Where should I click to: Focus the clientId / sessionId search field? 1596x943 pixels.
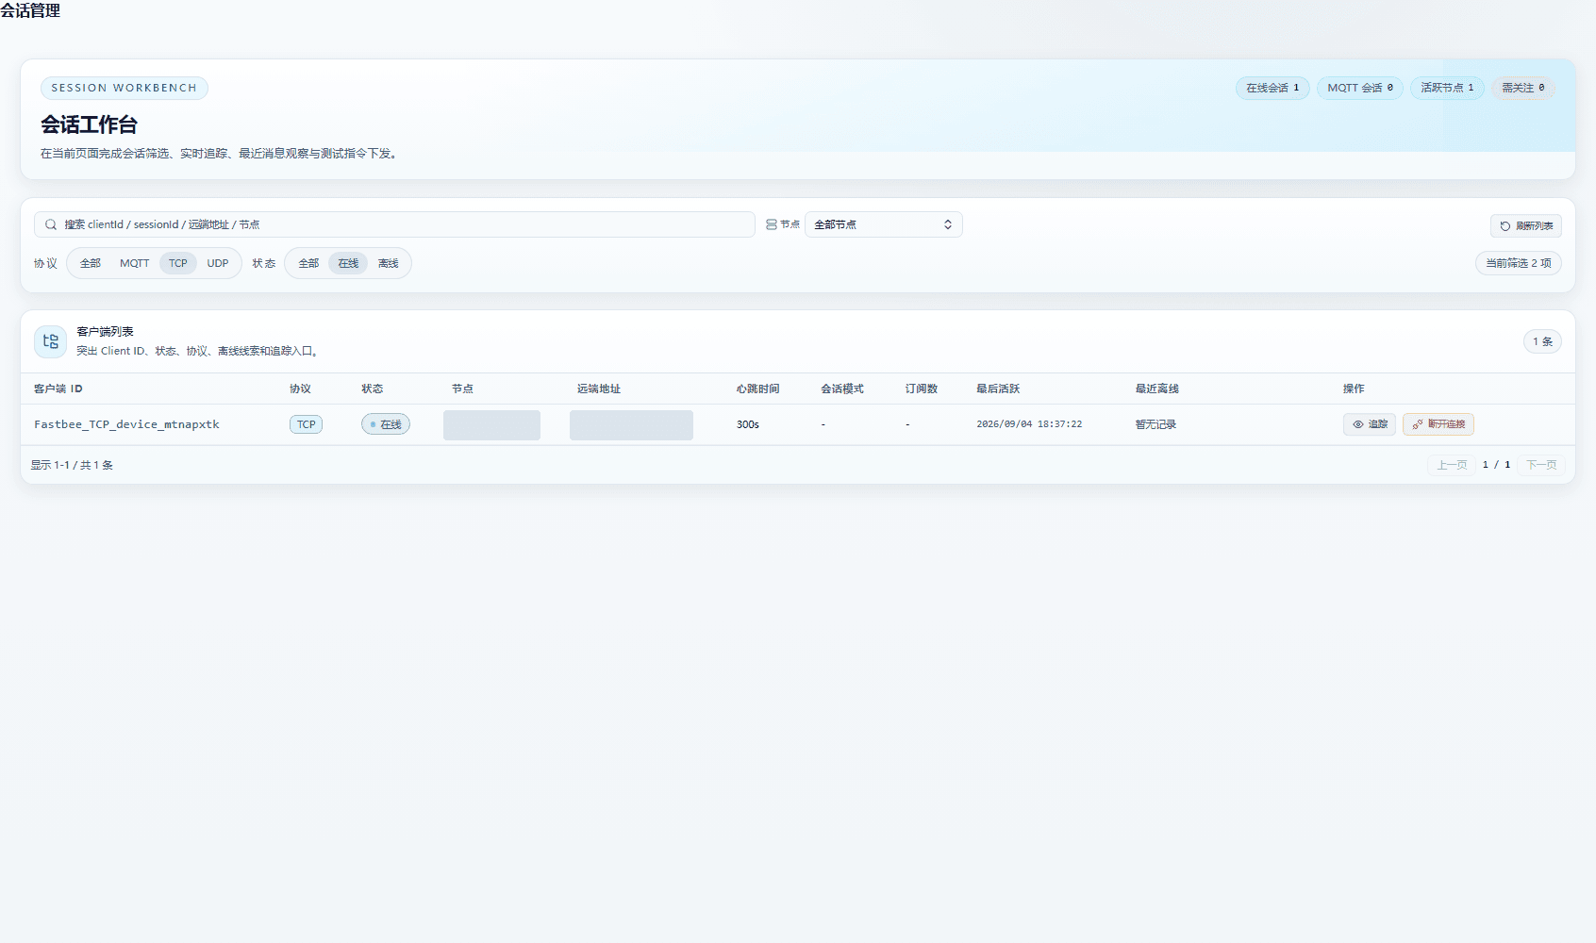click(394, 224)
